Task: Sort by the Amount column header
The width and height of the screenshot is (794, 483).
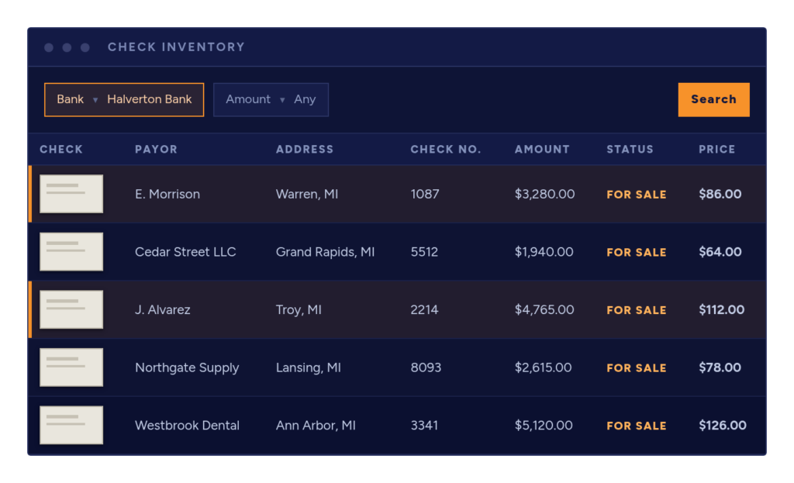Action: (542, 150)
